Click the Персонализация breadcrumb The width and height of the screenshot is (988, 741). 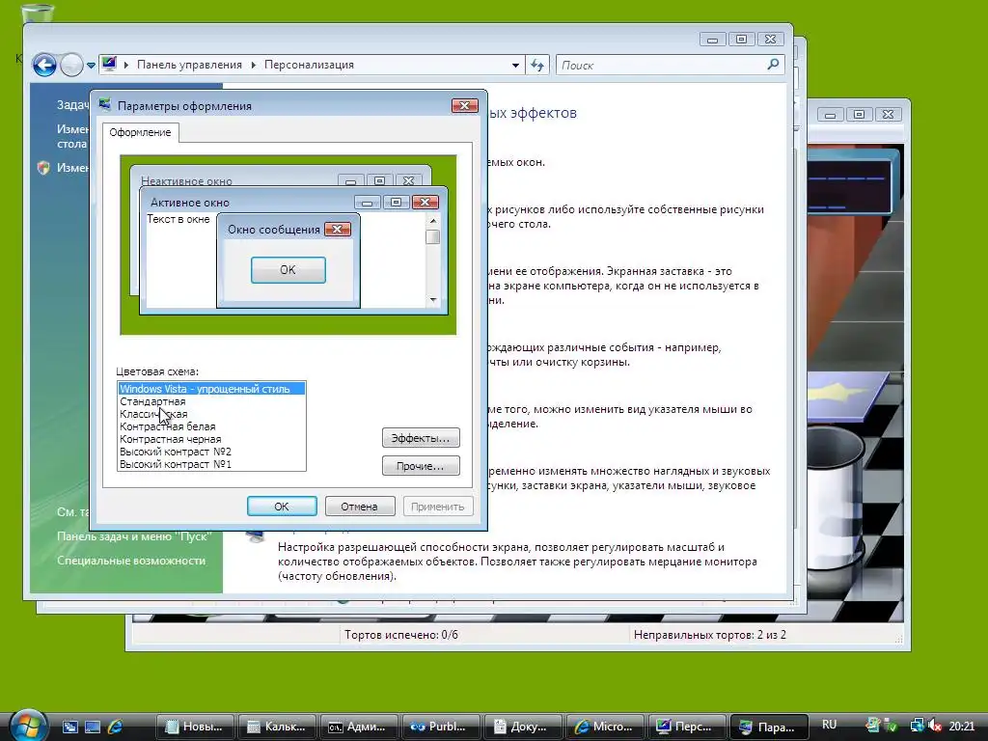point(309,65)
